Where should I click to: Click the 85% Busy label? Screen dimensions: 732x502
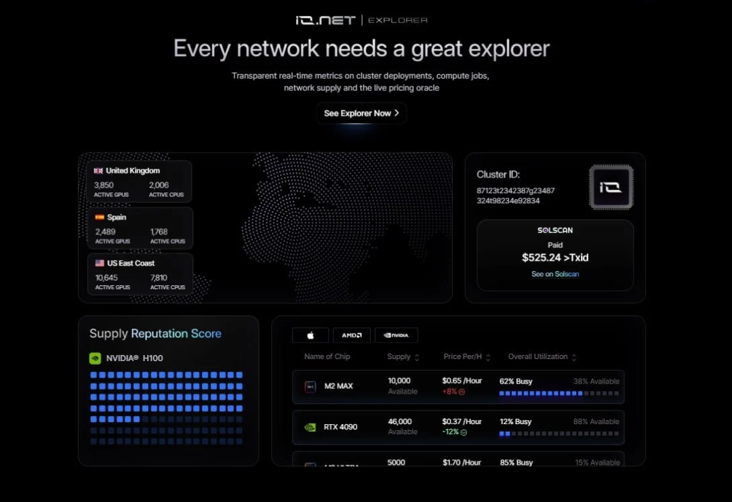click(516, 462)
